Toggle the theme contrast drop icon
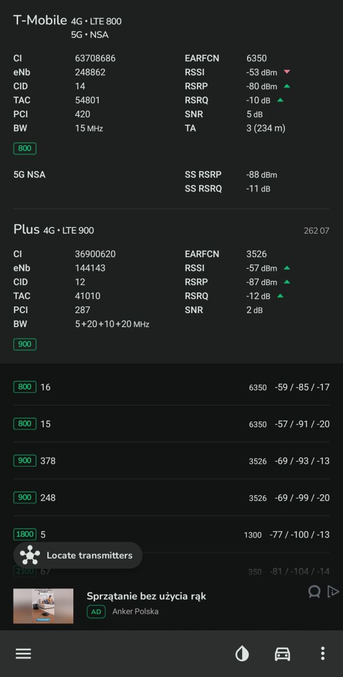This screenshot has height=677, width=343. tap(242, 653)
